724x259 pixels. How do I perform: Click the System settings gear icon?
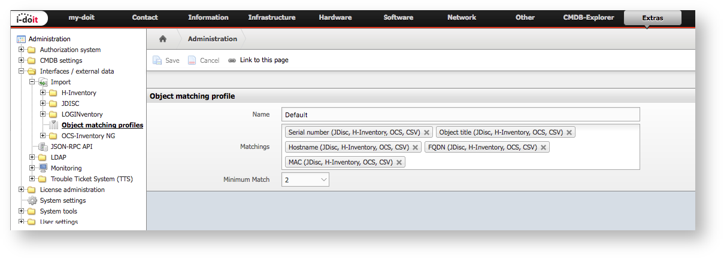pyautogui.click(x=32, y=200)
